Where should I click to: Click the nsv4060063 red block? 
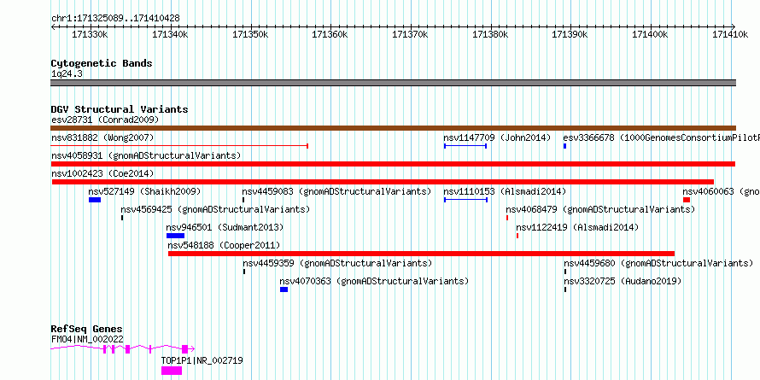[x=687, y=200]
